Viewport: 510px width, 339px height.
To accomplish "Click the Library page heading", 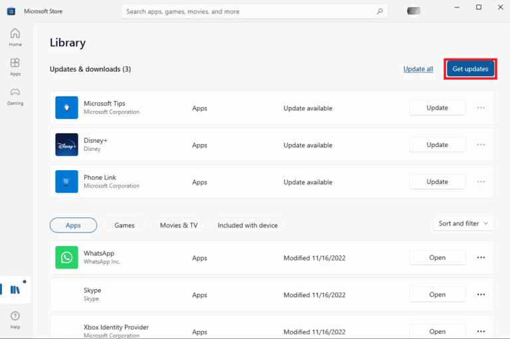I will 68,43.
